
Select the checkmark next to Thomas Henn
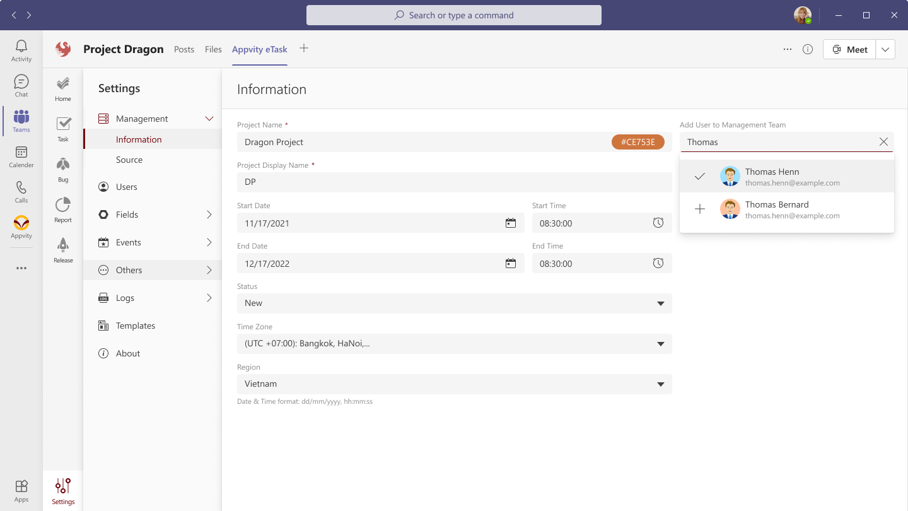699,177
